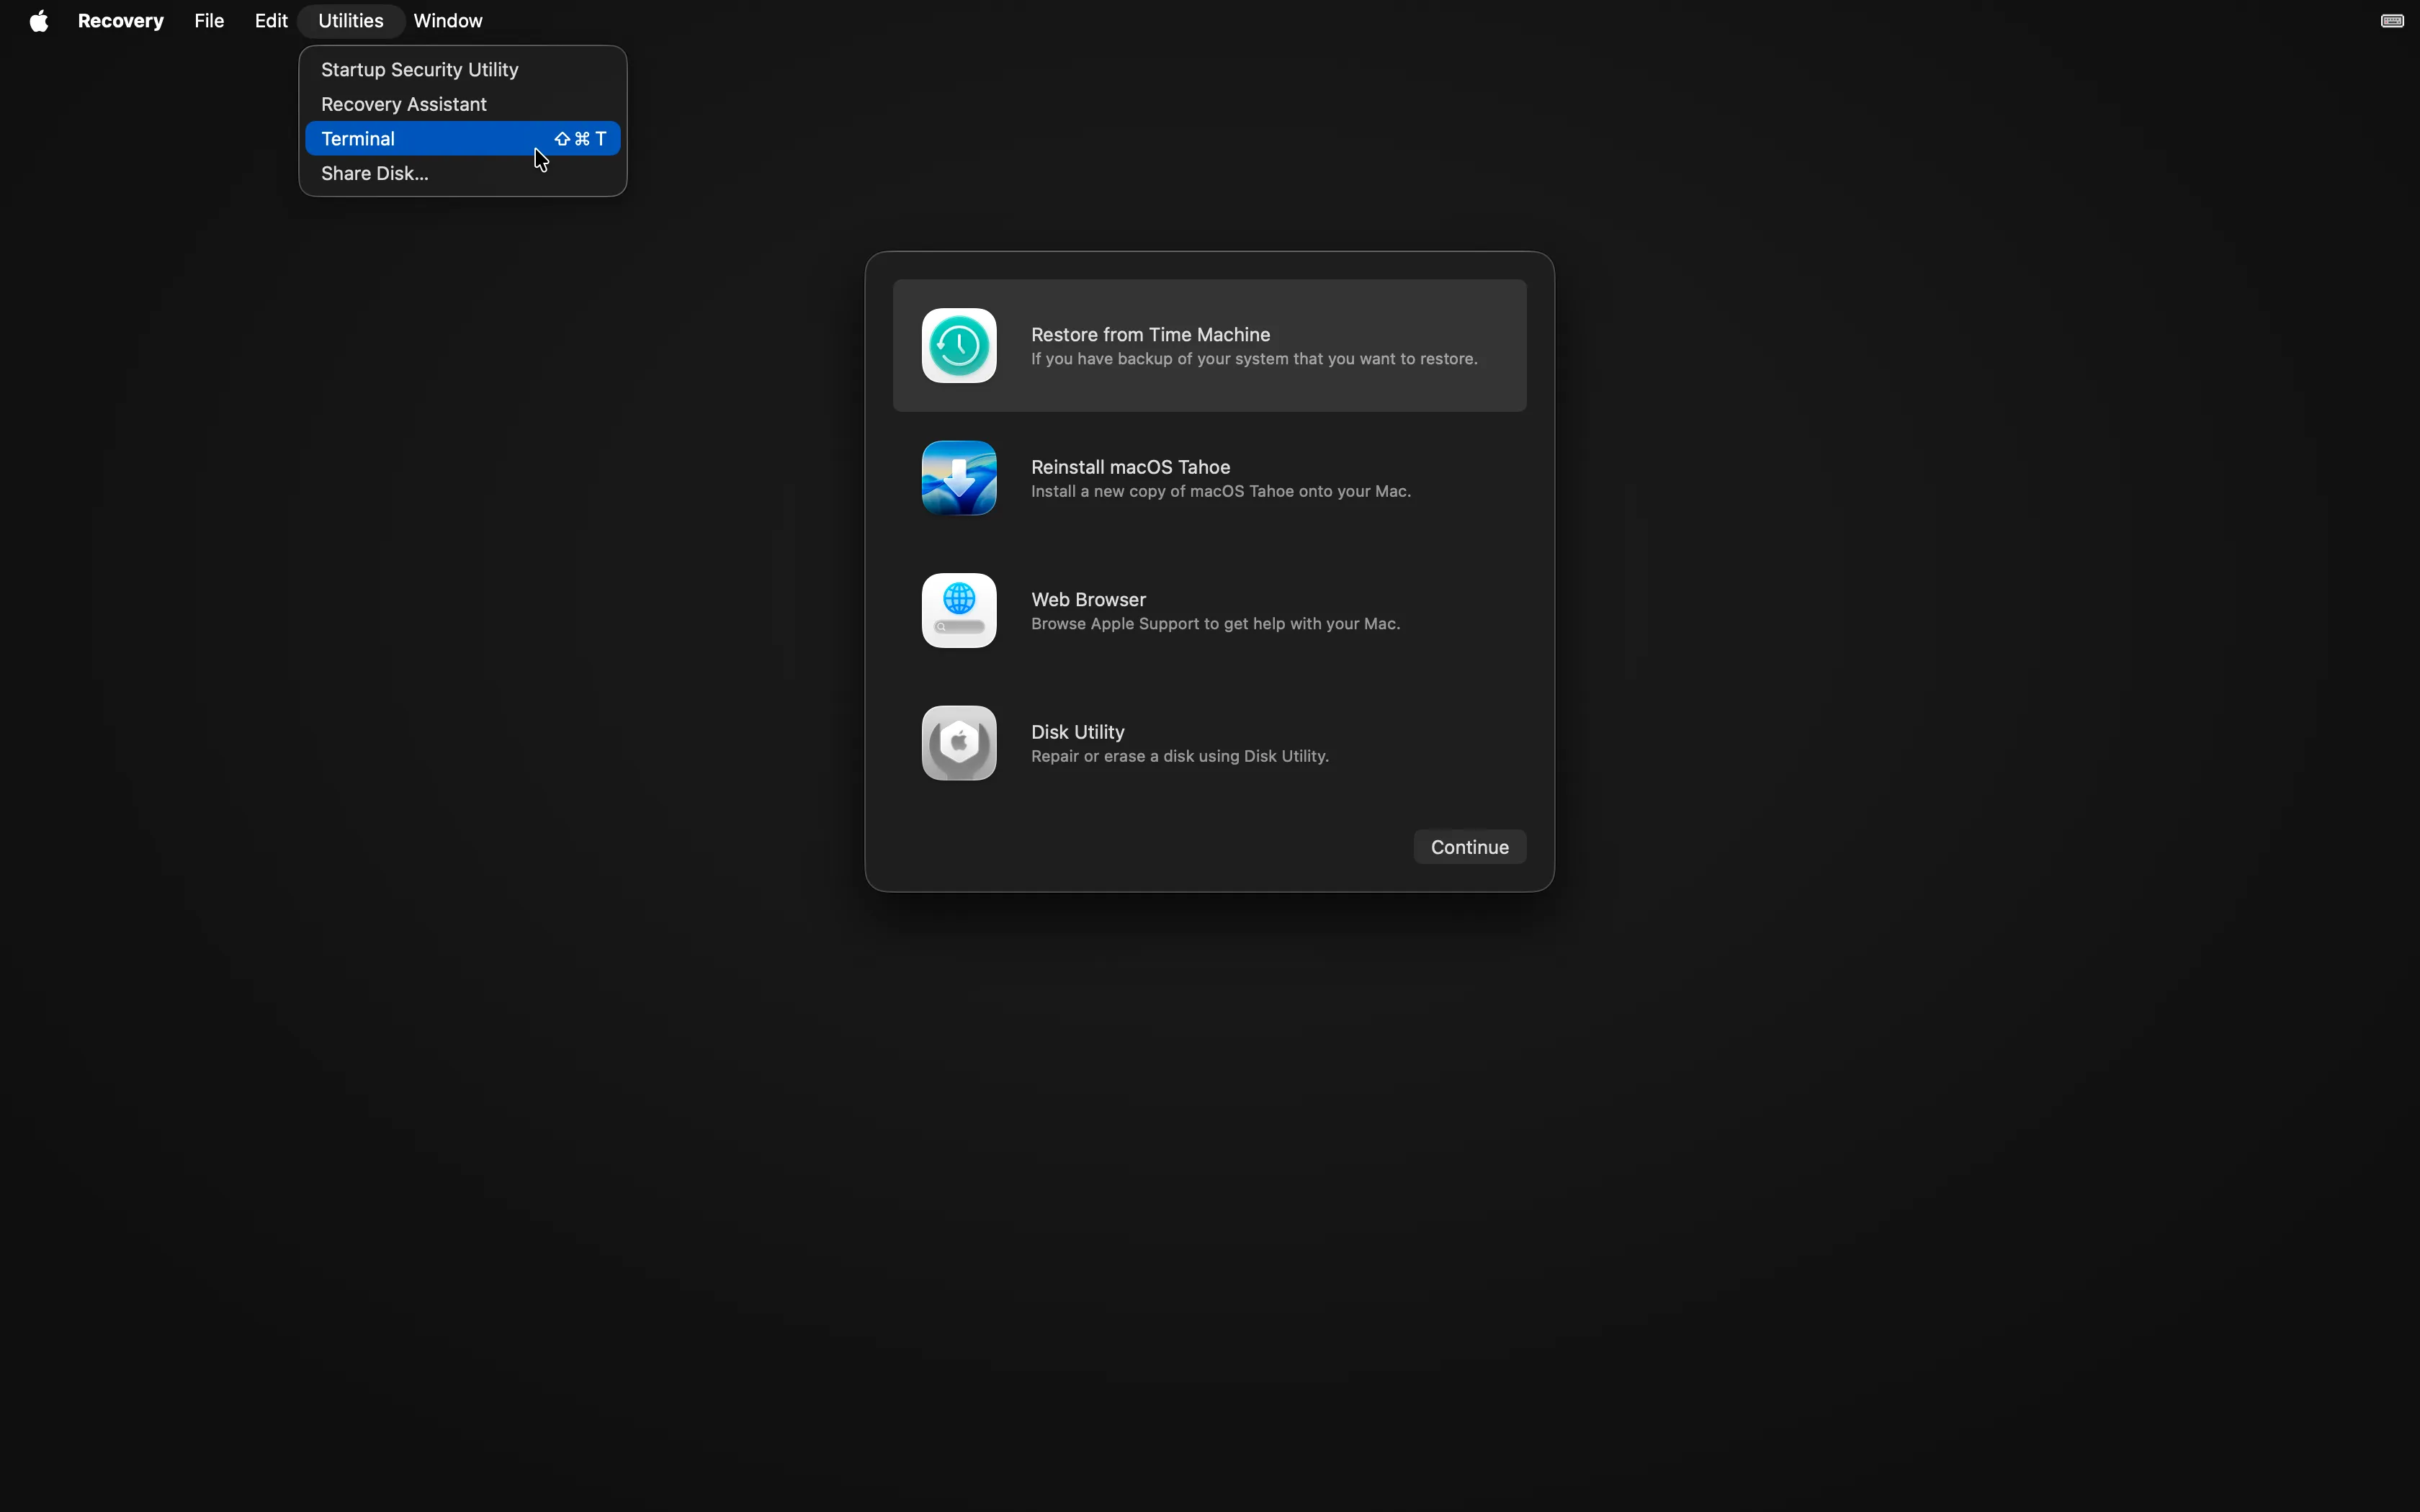Image resolution: width=2420 pixels, height=1512 pixels.
Task: Close the Utilities menu
Action: 351,21
